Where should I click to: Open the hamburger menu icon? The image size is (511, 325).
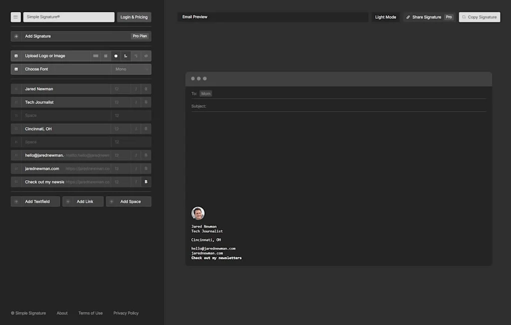pos(15,17)
